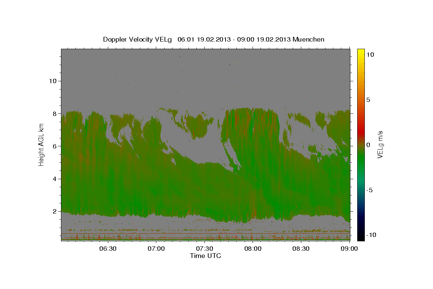The width and height of the screenshot is (433, 289).
Task: Click the colorbar value 0 label
Action: click(368, 145)
